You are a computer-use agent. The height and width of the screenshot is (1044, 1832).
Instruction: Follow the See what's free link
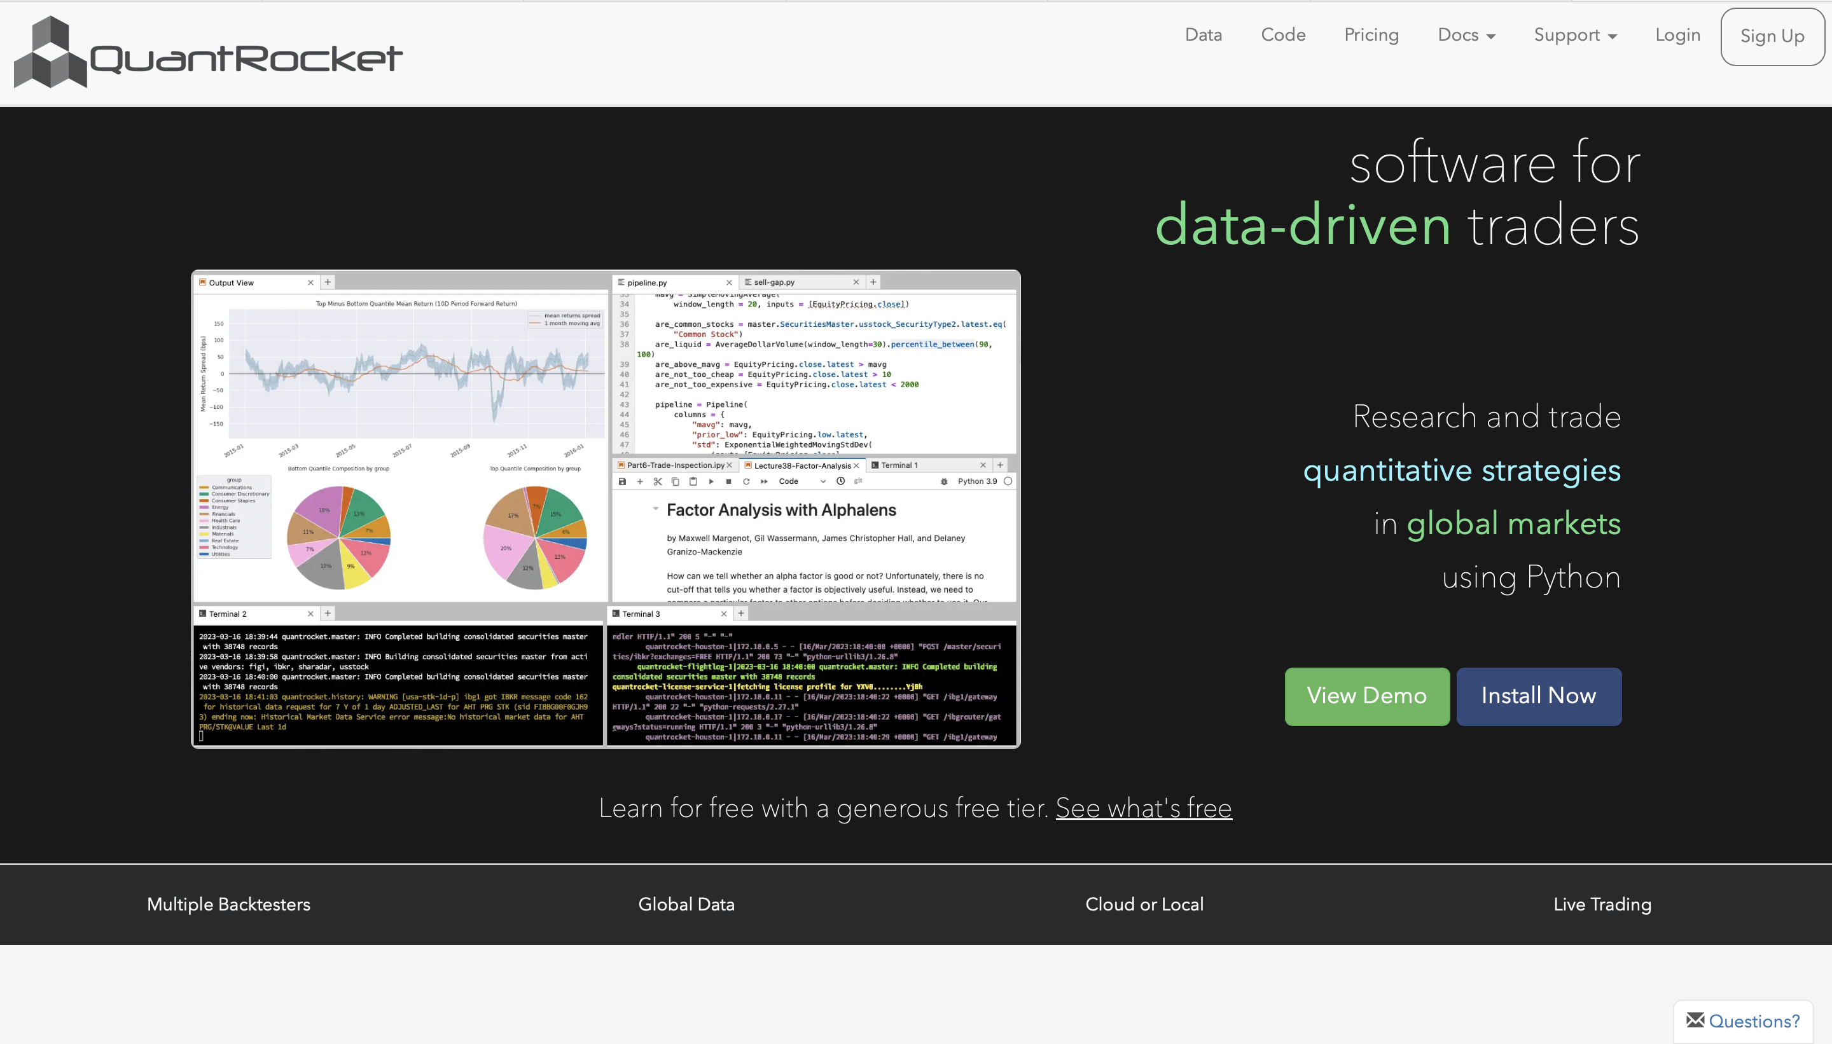click(1143, 808)
